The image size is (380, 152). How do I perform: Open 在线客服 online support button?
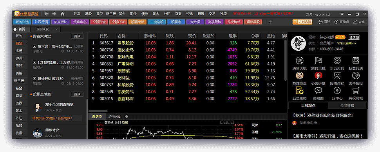click(302, 22)
